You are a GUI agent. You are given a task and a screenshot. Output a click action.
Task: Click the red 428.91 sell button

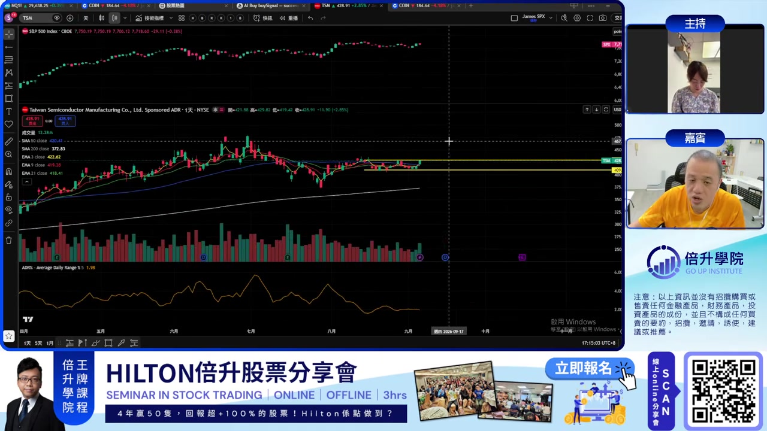coord(32,121)
